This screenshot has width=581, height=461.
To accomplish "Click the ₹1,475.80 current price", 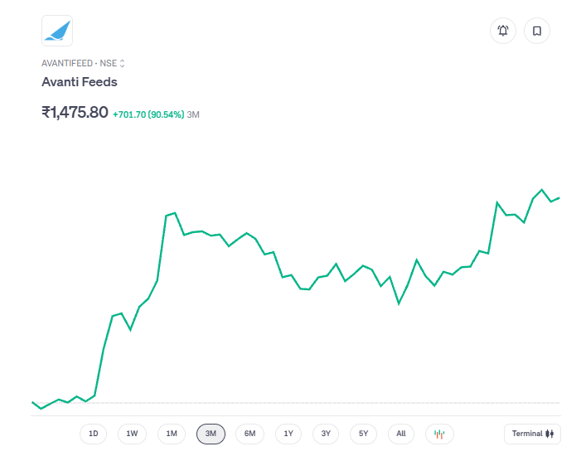I will pos(75,112).
